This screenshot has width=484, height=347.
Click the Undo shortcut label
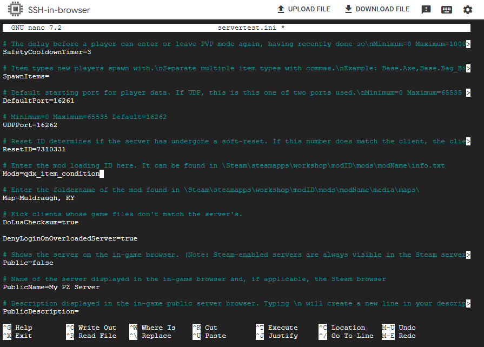407,328
